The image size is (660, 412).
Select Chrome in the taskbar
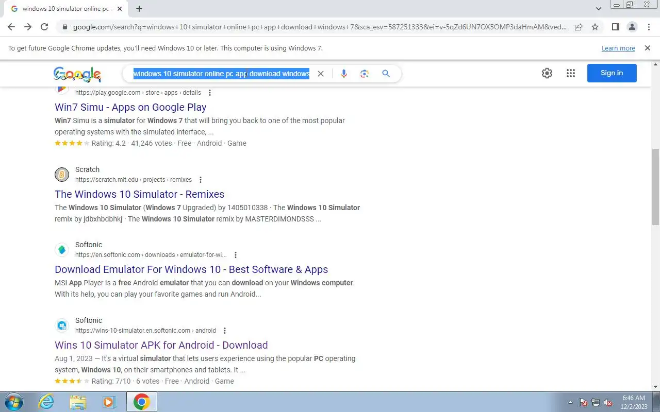point(142,402)
